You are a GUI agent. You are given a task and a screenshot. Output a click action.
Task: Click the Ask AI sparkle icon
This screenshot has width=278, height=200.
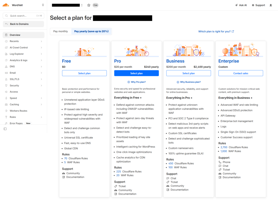point(236,5)
